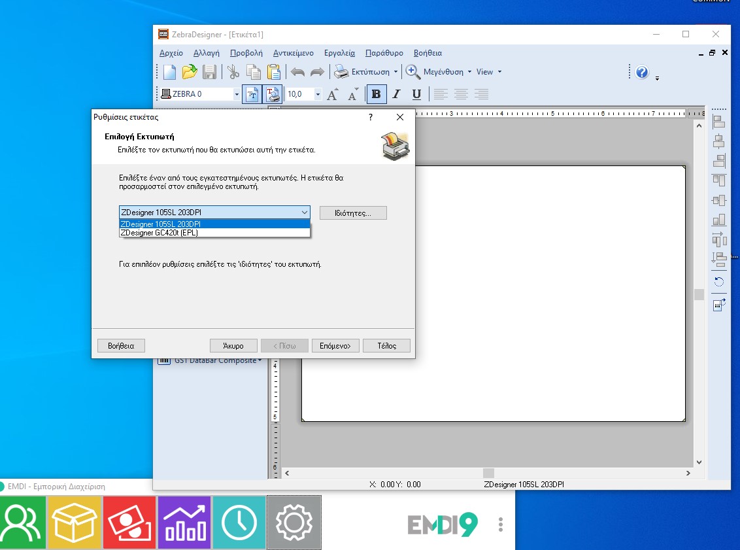This screenshot has height=550, width=740.
Task: Cut selection with the scissors icon
Action: (x=233, y=72)
